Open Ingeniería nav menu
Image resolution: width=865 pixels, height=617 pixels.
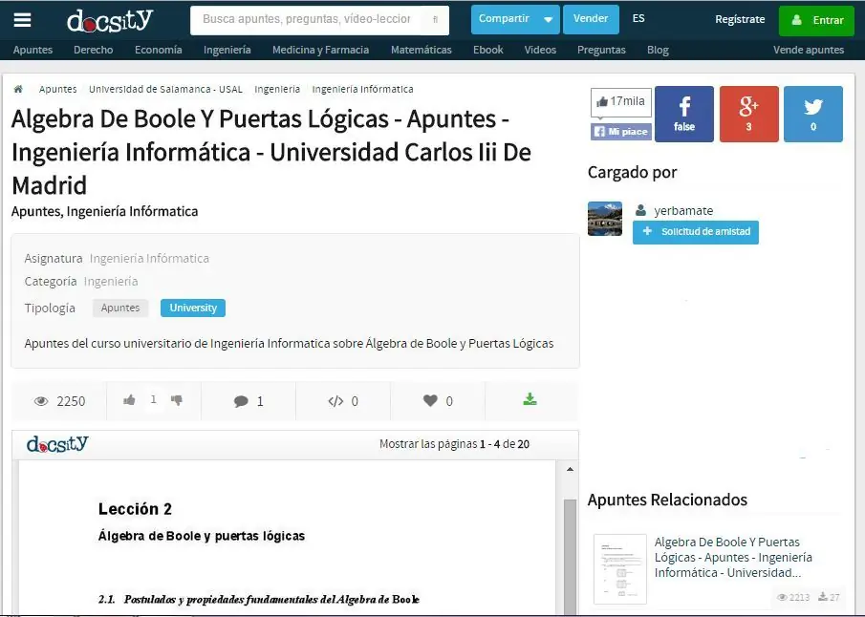[227, 50]
